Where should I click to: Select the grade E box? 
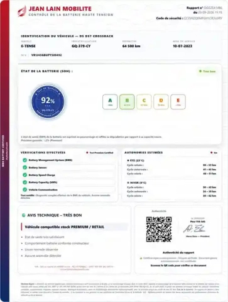pyautogui.click(x=178, y=102)
